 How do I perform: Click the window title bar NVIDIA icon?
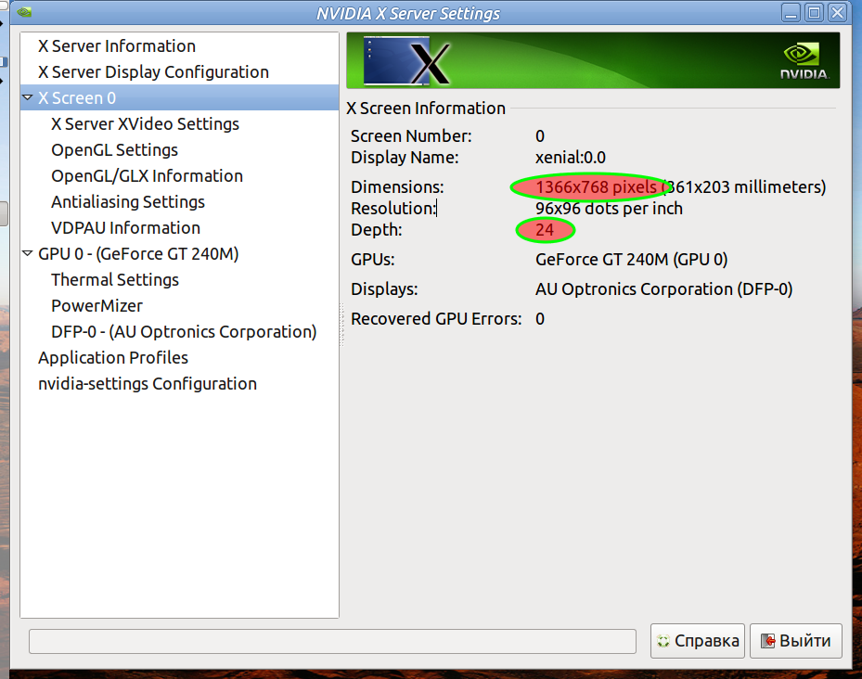point(23,12)
